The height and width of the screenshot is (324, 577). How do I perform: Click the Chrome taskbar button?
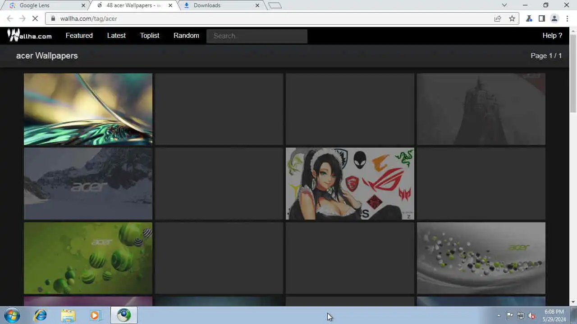pyautogui.click(x=124, y=315)
